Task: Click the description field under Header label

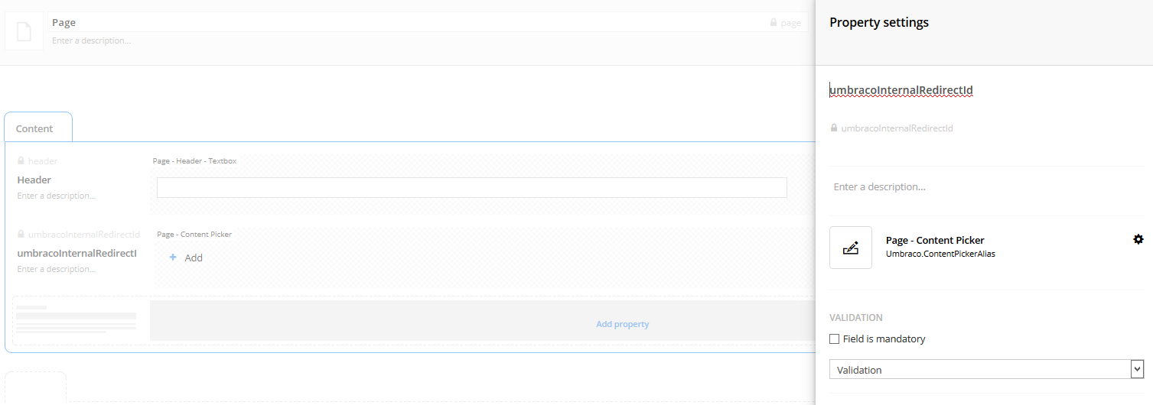Action: coord(57,196)
